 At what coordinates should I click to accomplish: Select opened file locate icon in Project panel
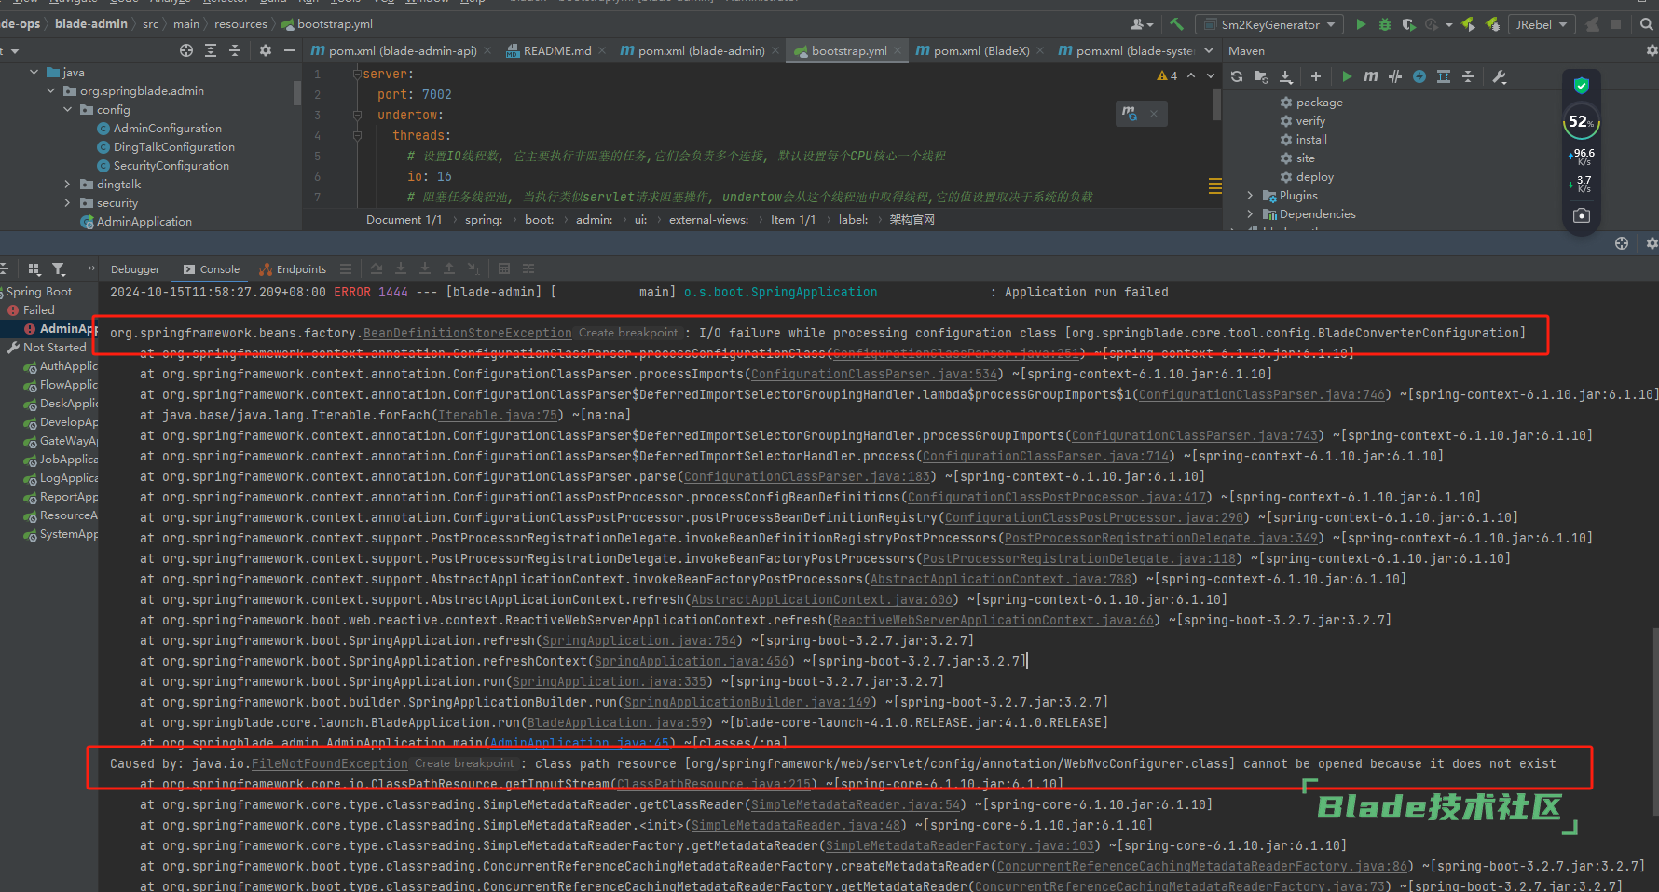pyautogui.click(x=186, y=50)
